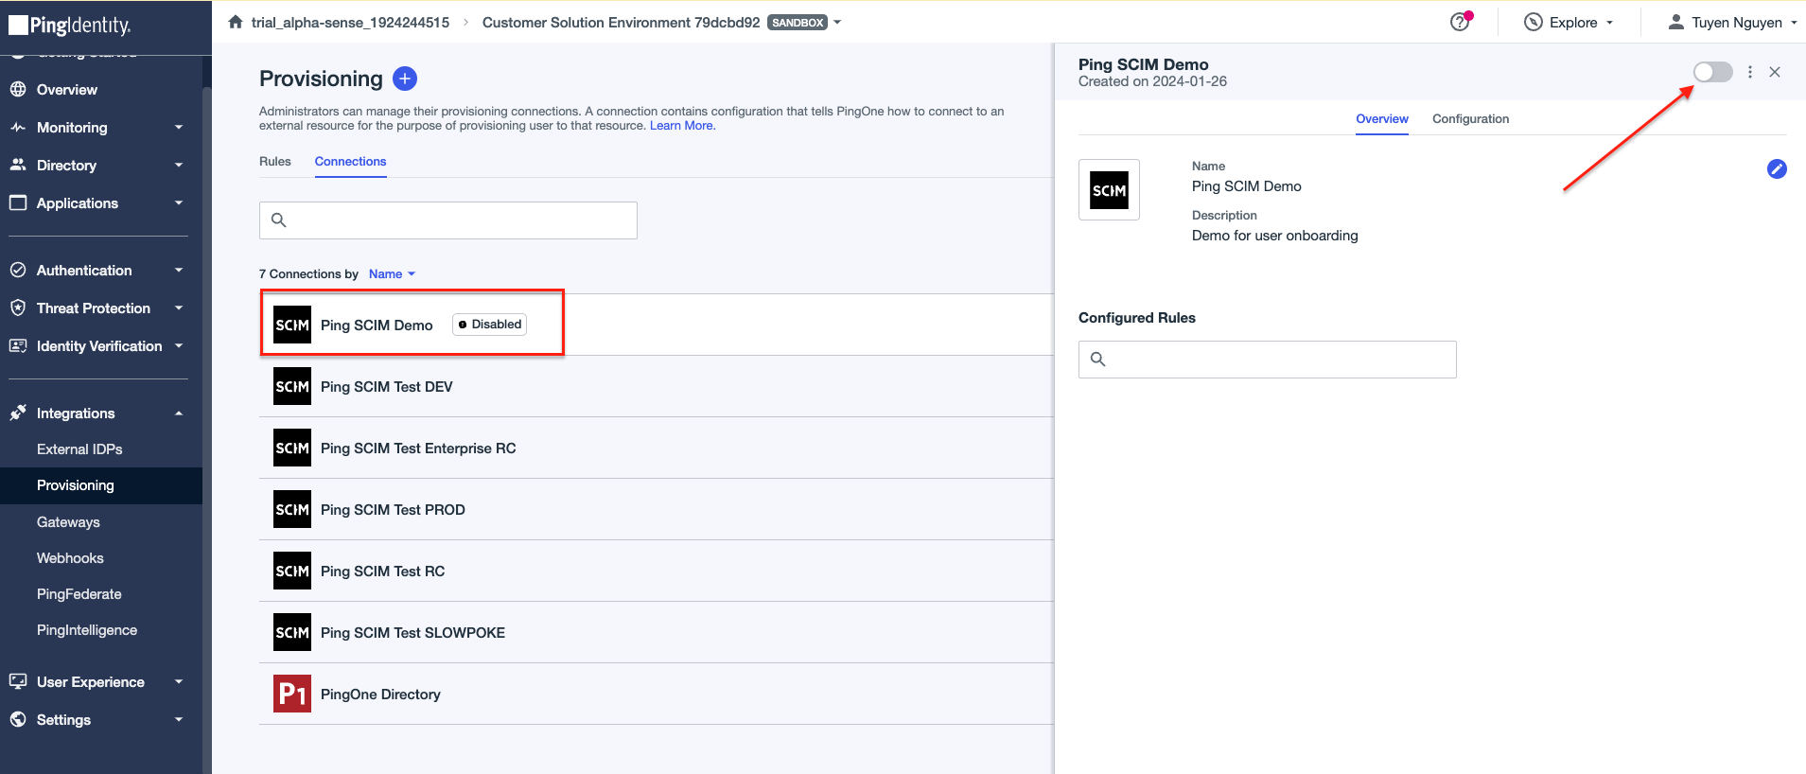Screen dimensions: 1806x774
Task: Click the Integrations plug icon in sidebar
Action: [x=18, y=413]
